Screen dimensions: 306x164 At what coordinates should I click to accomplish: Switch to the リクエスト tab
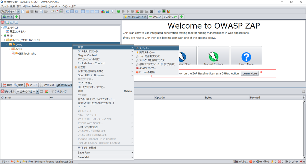[155, 17]
